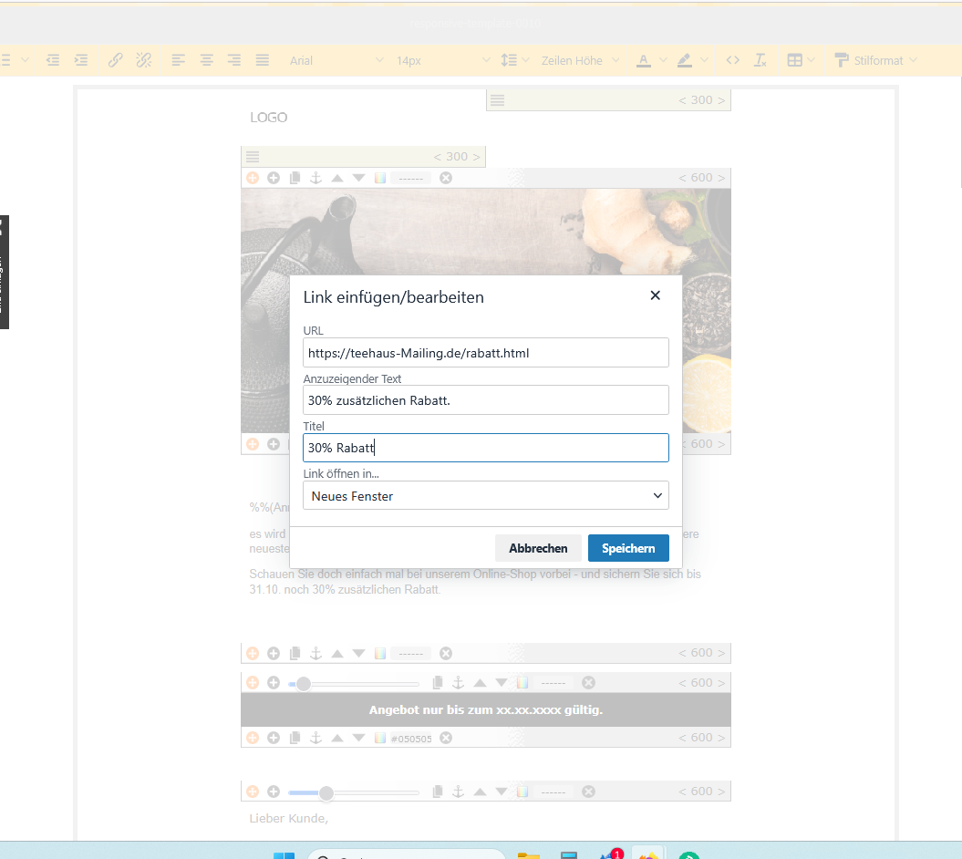
Task: Click the remove link (unlink) icon
Action: pos(143,60)
